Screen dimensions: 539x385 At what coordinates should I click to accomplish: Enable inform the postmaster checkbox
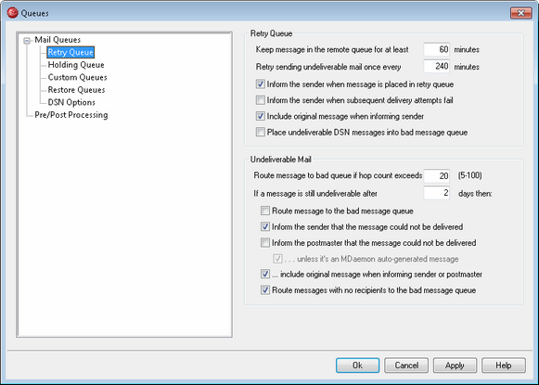pyautogui.click(x=265, y=243)
